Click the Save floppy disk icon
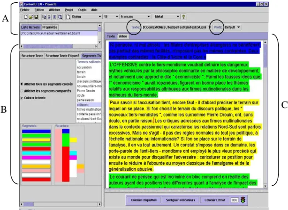The width and height of the screenshot is (288, 210). 36,17
